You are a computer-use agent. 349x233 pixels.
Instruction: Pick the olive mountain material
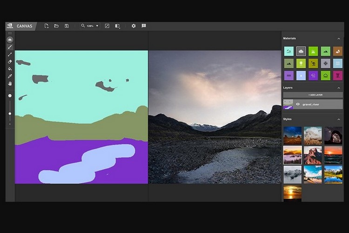(289, 63)
